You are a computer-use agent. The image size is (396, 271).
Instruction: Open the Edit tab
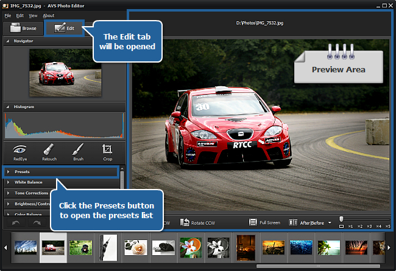tap(64, 28)
